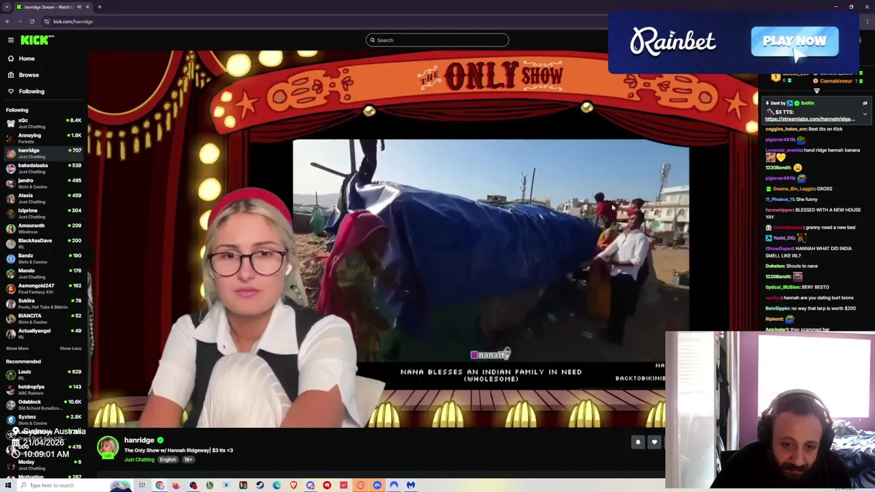Image resolution: width=875 pixels, height=492 pixels.
Task: Click the heart follow icon
Action: point(654,443)
